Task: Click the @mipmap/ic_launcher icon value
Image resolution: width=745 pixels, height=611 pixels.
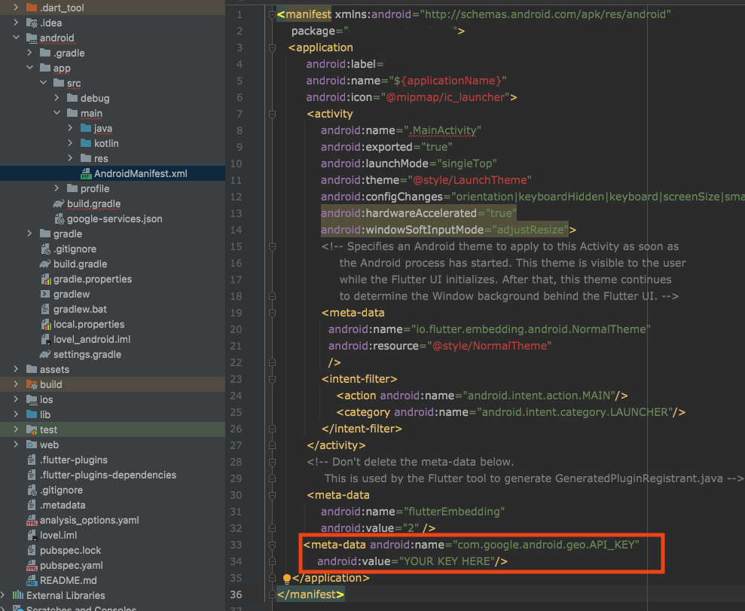Action: click(x=445, y=97)
